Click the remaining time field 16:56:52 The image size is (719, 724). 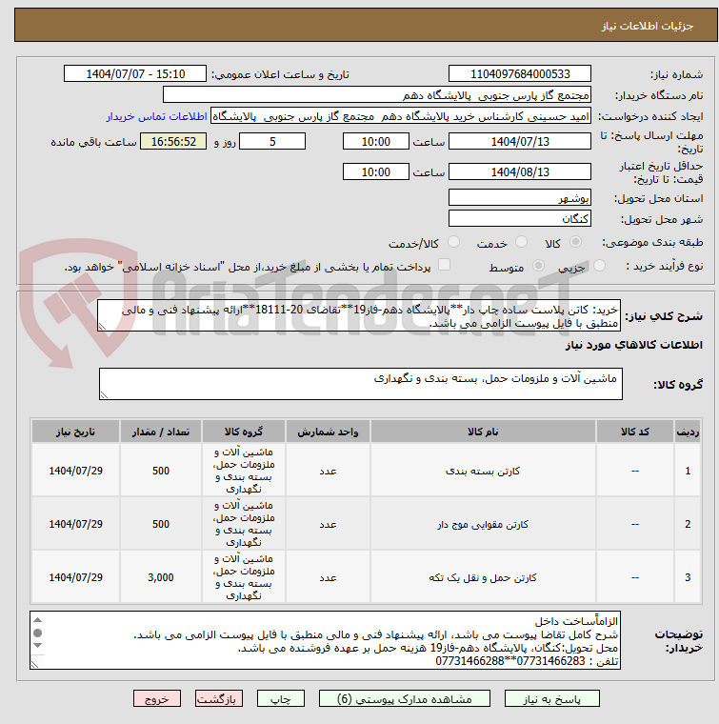click(x=173, y=141)
